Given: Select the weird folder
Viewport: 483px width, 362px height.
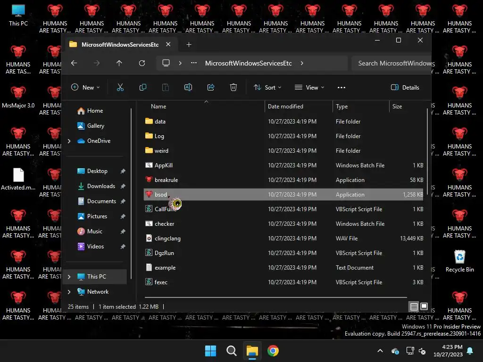Looking at the screenshot, I should (x=283, y=150).
